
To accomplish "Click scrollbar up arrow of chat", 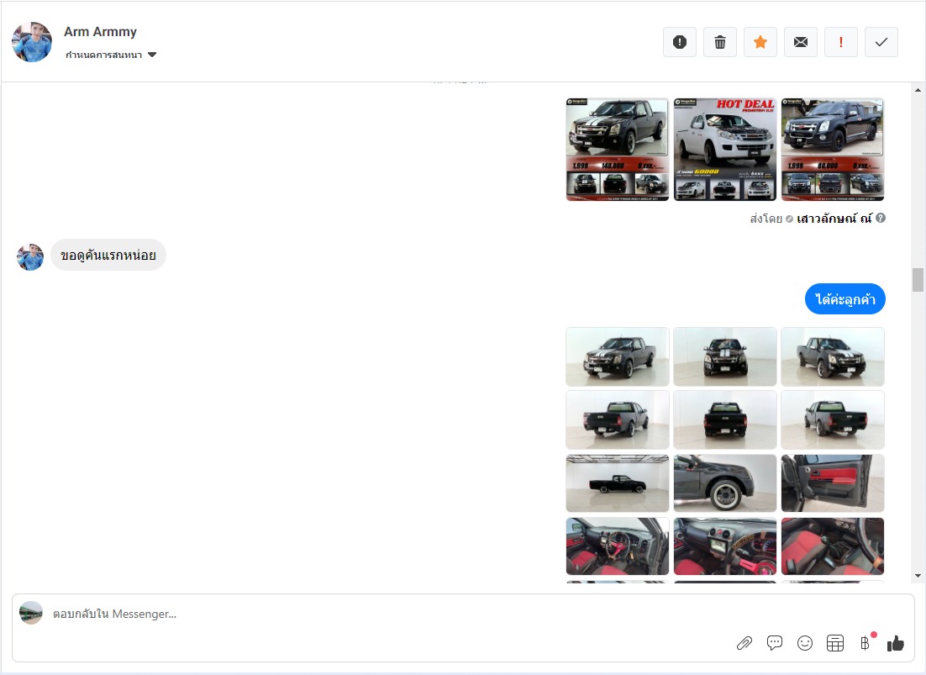I will point(918,90).
